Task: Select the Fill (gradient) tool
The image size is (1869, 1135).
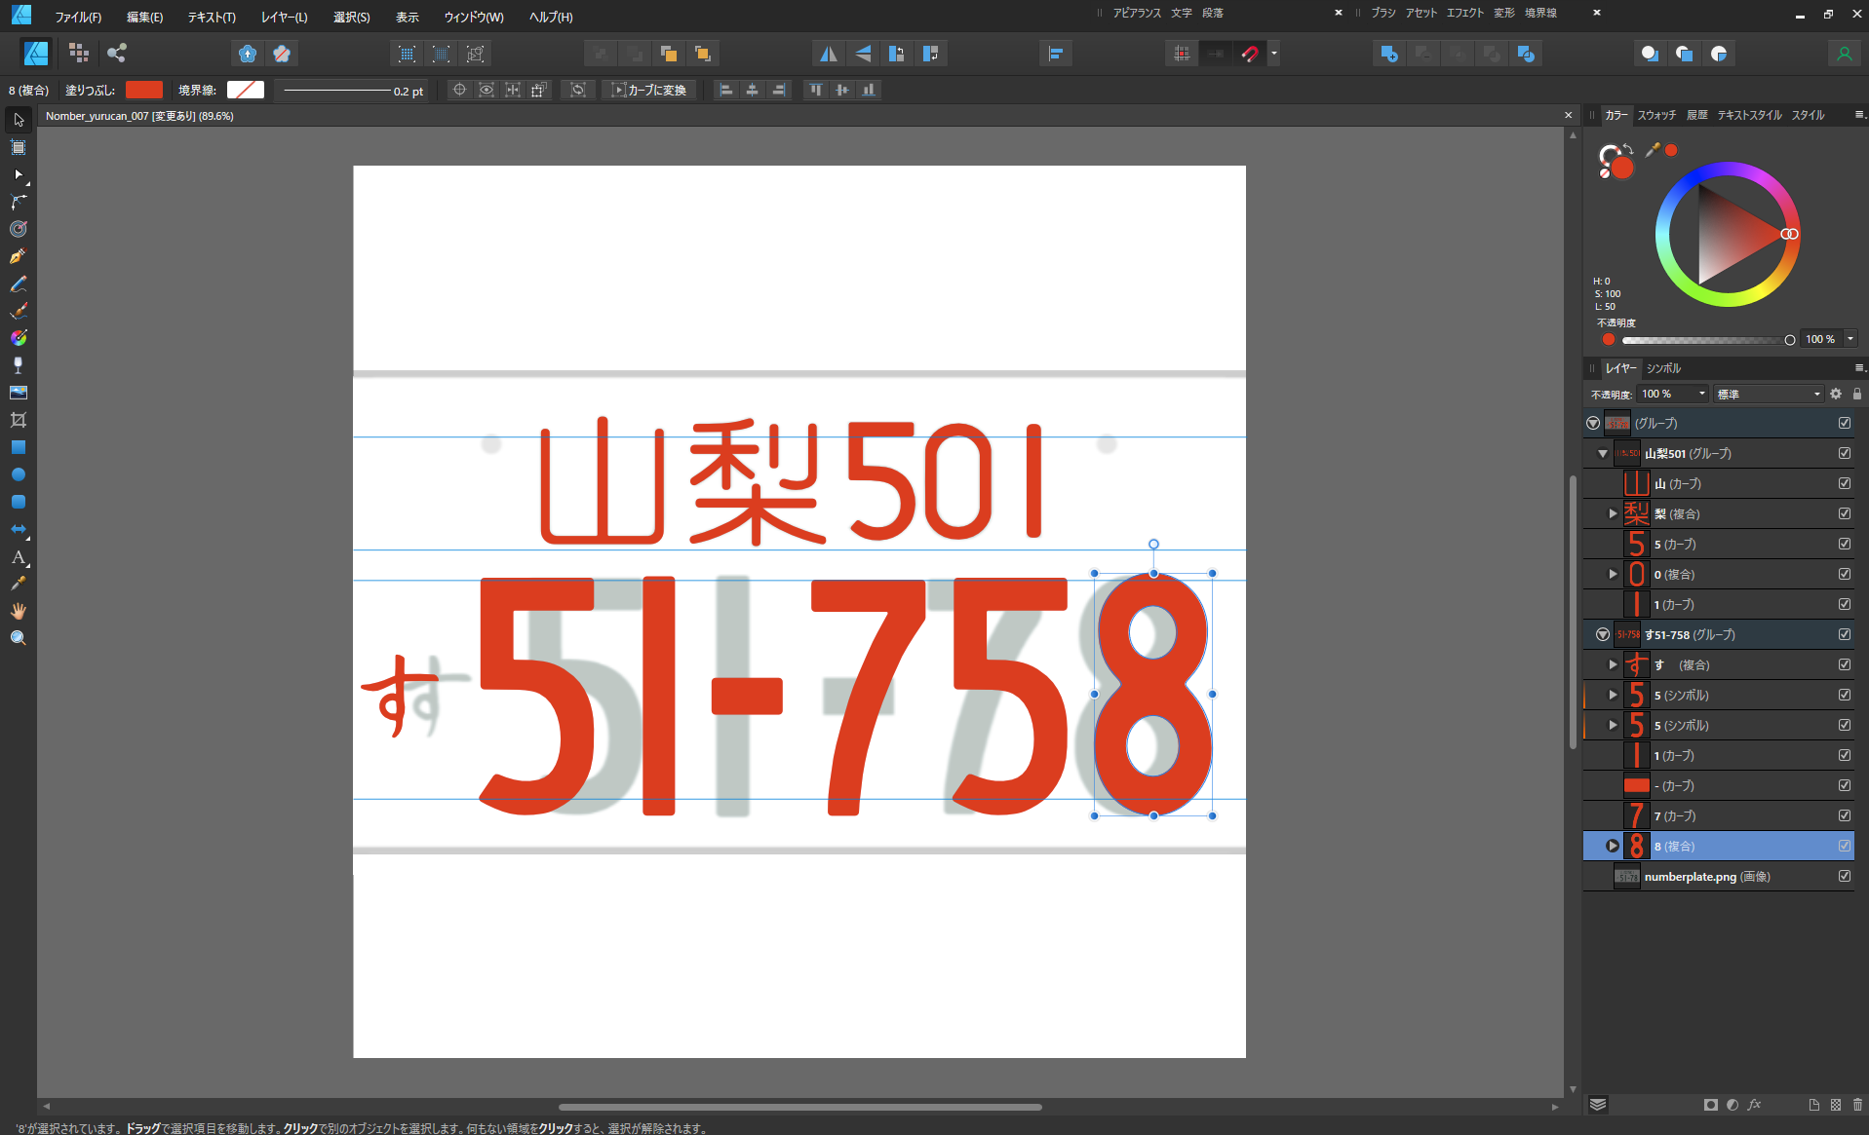Action: coord(19,338)
